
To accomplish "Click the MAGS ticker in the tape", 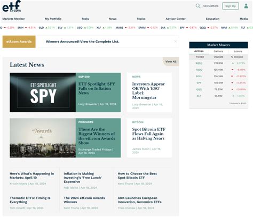I will pyautogui.click(x=120, y=28).
